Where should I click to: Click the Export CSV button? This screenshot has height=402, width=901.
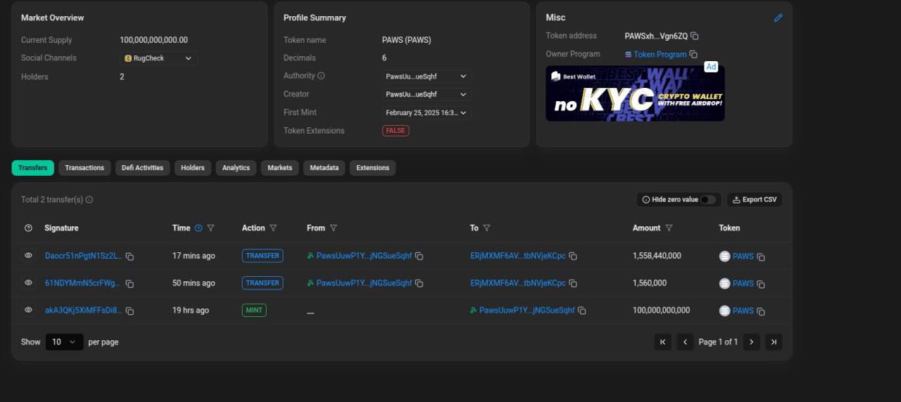[x=755, y=200]
